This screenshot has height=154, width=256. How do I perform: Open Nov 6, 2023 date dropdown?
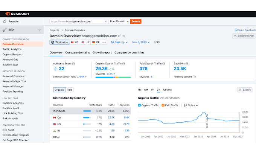(141, 42)
